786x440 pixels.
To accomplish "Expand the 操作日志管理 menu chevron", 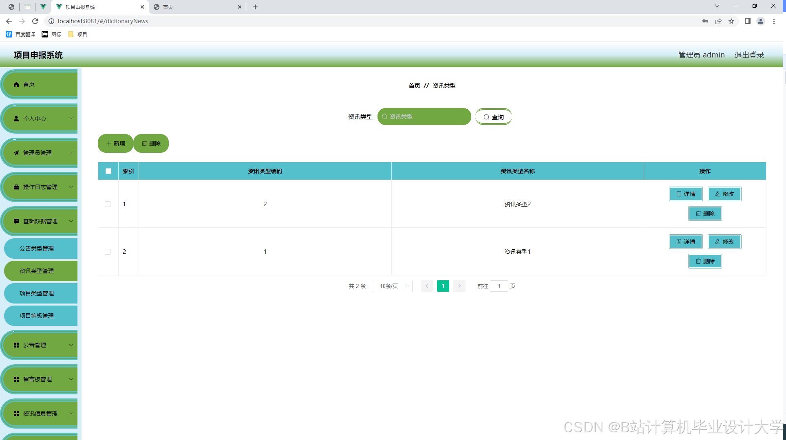I will point(71,187).
